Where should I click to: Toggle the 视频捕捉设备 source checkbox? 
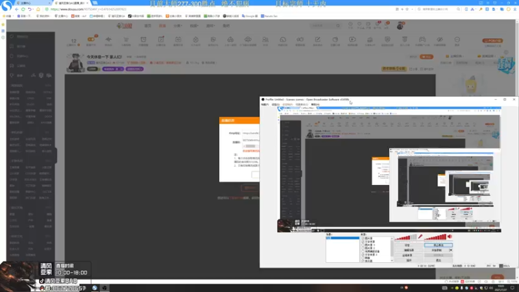click(x=363, y=251)
